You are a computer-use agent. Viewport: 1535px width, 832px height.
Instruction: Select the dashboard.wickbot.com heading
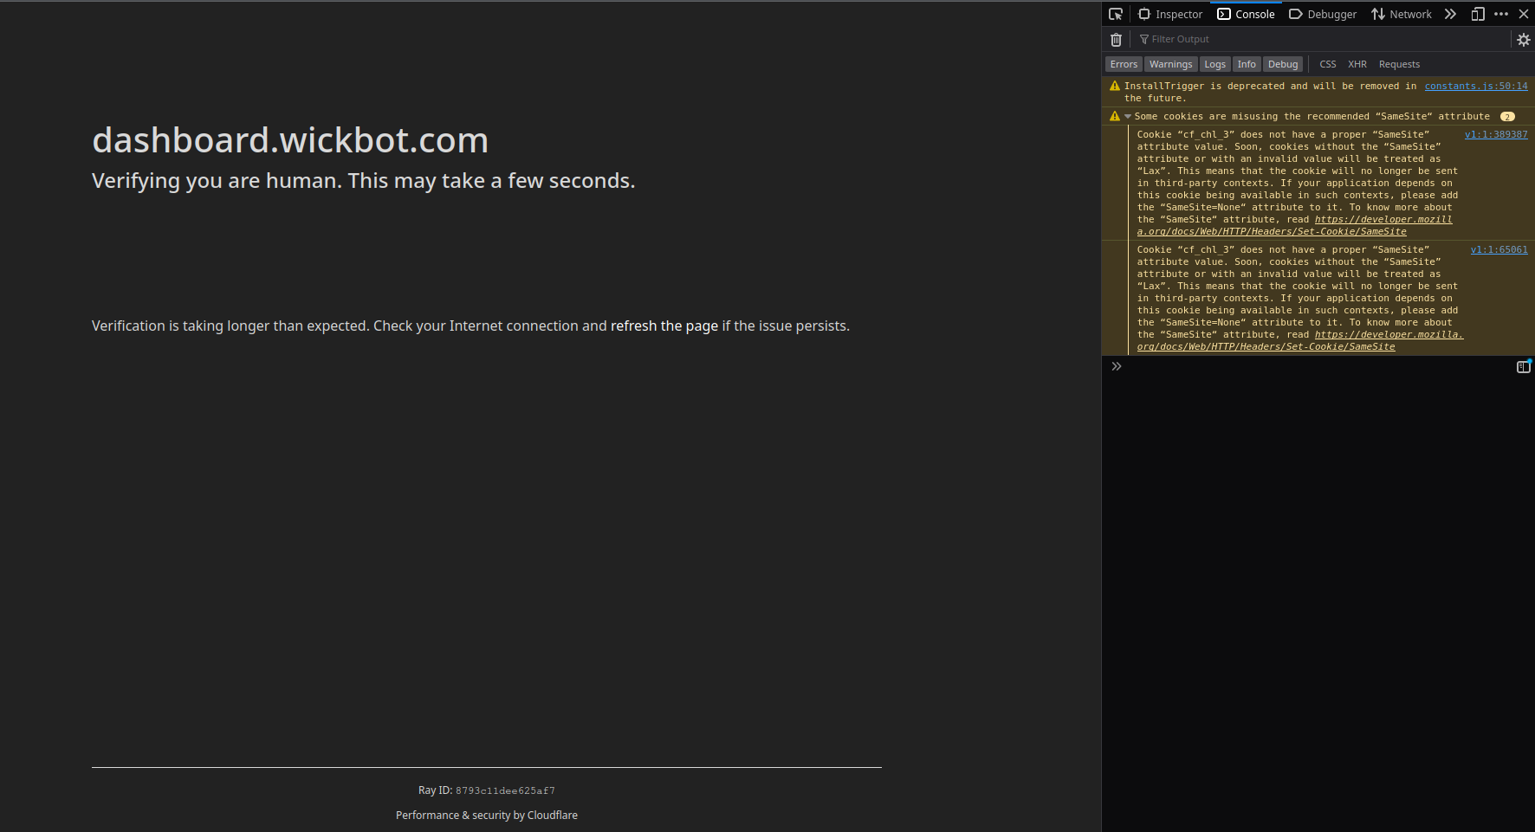[x=290, y=140]
